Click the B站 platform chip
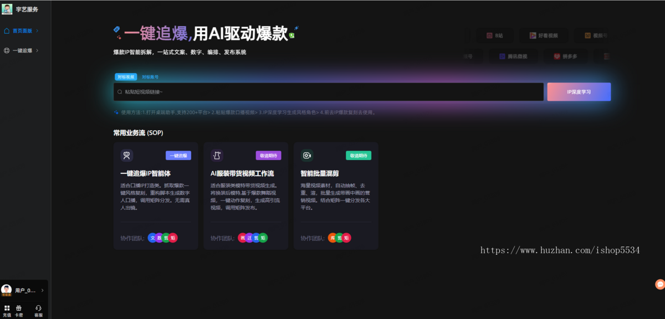Image resolution: width=665 pixels, height=319 pixels. pos(495,35)
